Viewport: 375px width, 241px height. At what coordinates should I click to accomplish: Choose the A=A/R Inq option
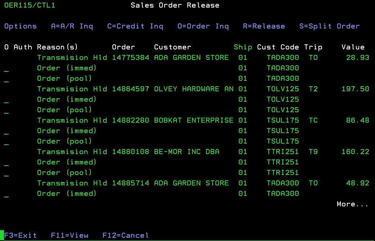click(x=72, y=26)
